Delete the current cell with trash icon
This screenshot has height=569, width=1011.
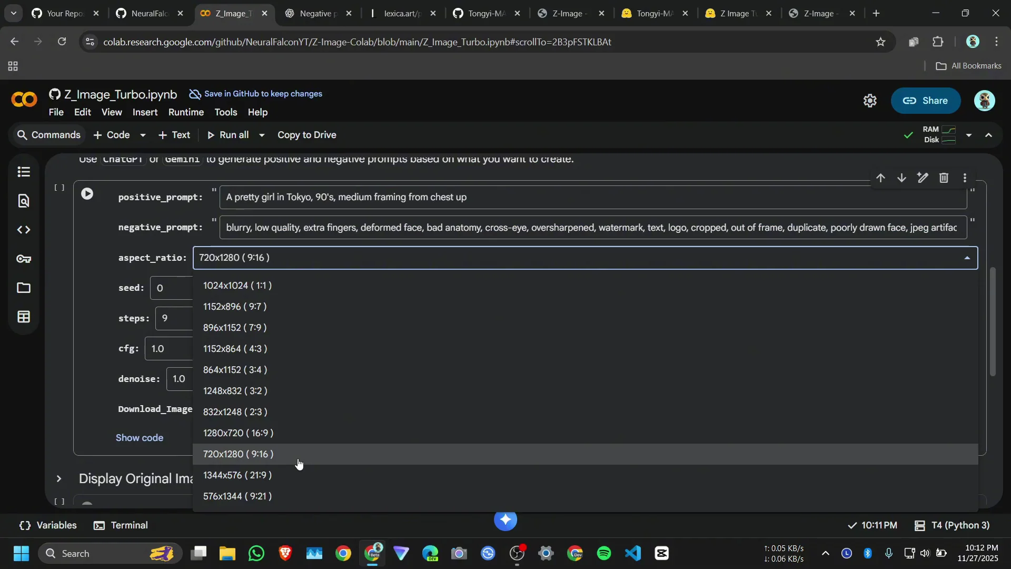pos(944,178)
